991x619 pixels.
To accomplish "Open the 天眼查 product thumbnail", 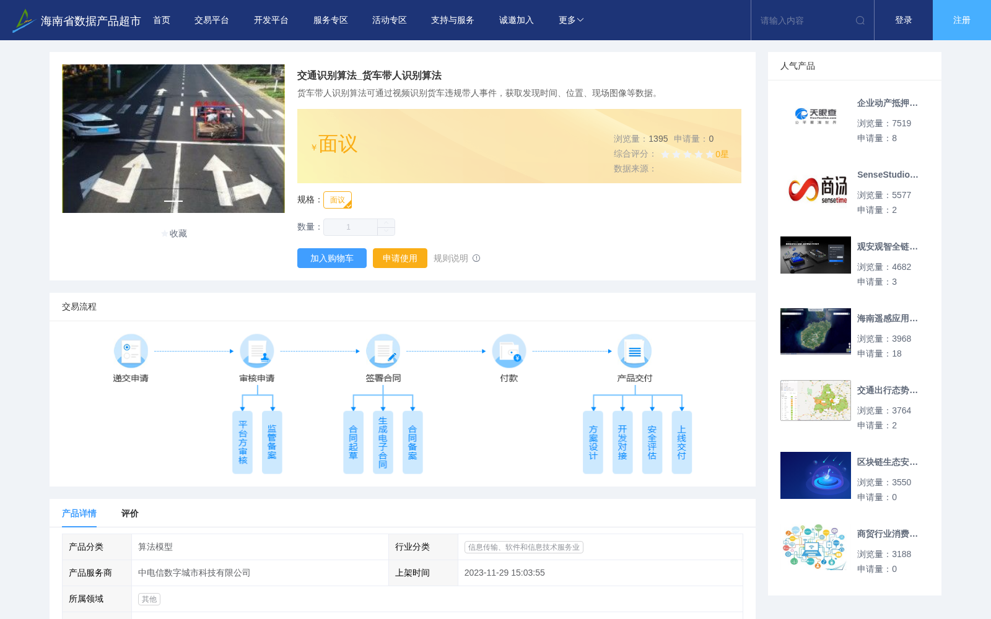I will 816,116.
